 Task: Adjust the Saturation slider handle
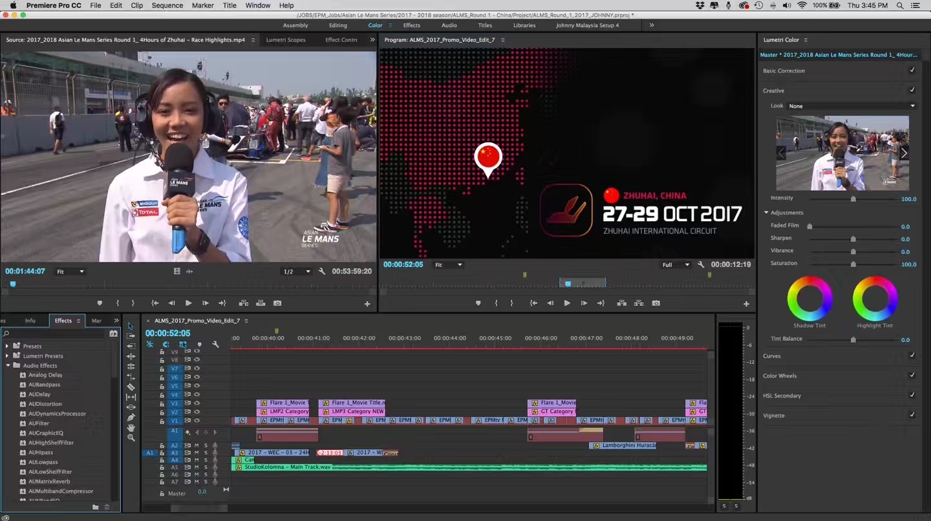(853, 264)
